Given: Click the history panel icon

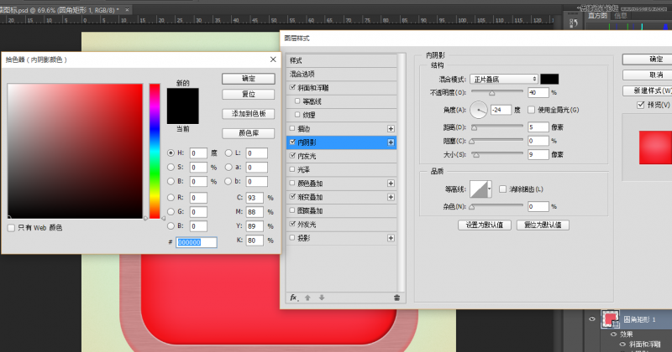Looking at the screenshot, I should [574, 23].
